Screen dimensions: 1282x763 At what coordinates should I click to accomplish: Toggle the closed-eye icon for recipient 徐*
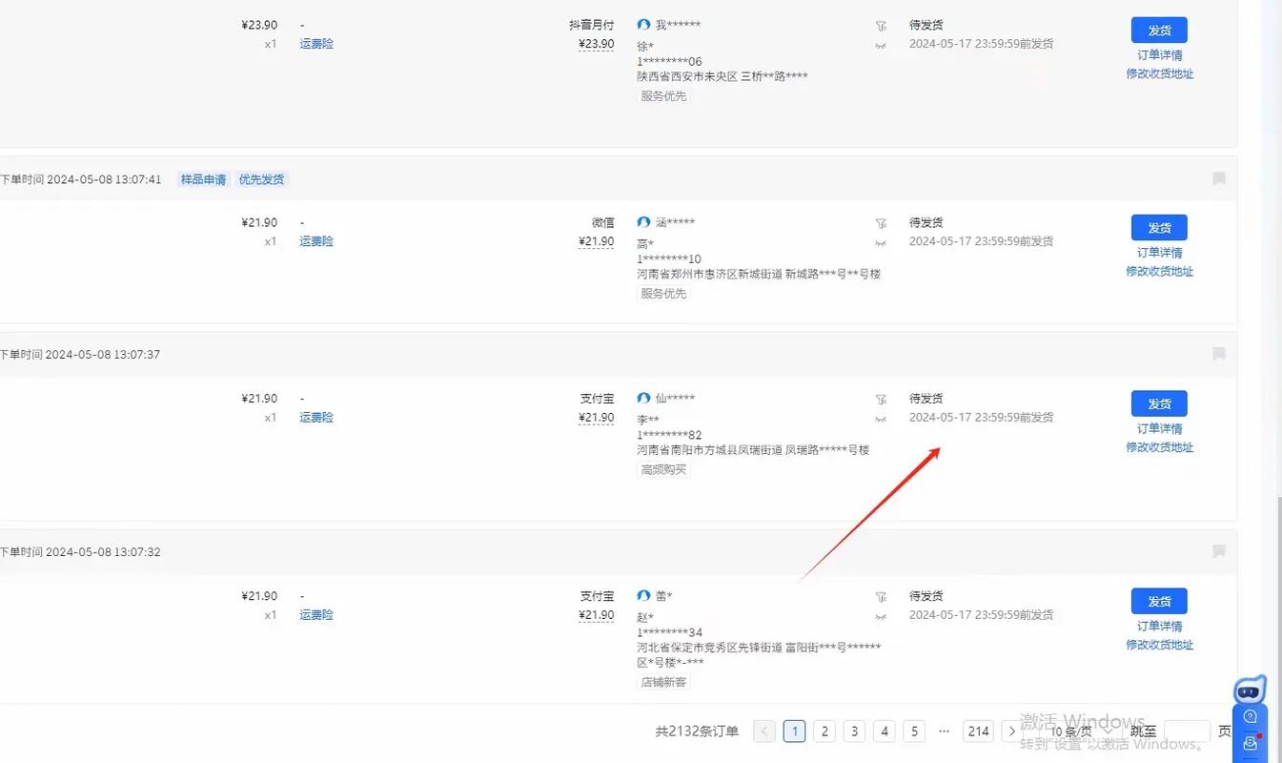point(881,46)
